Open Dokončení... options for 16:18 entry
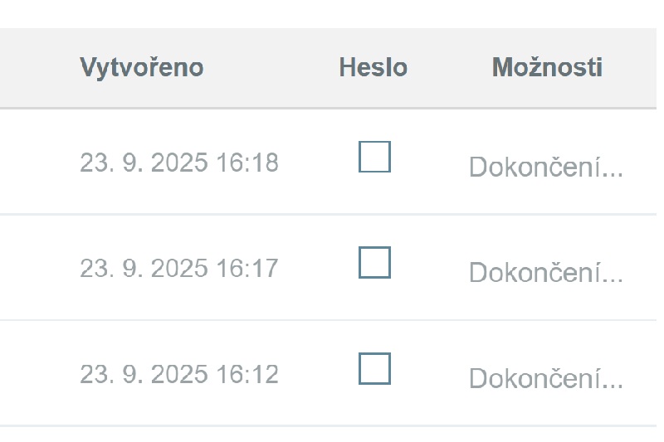Viewport: 664px width, 442px height. coord(546,167)
